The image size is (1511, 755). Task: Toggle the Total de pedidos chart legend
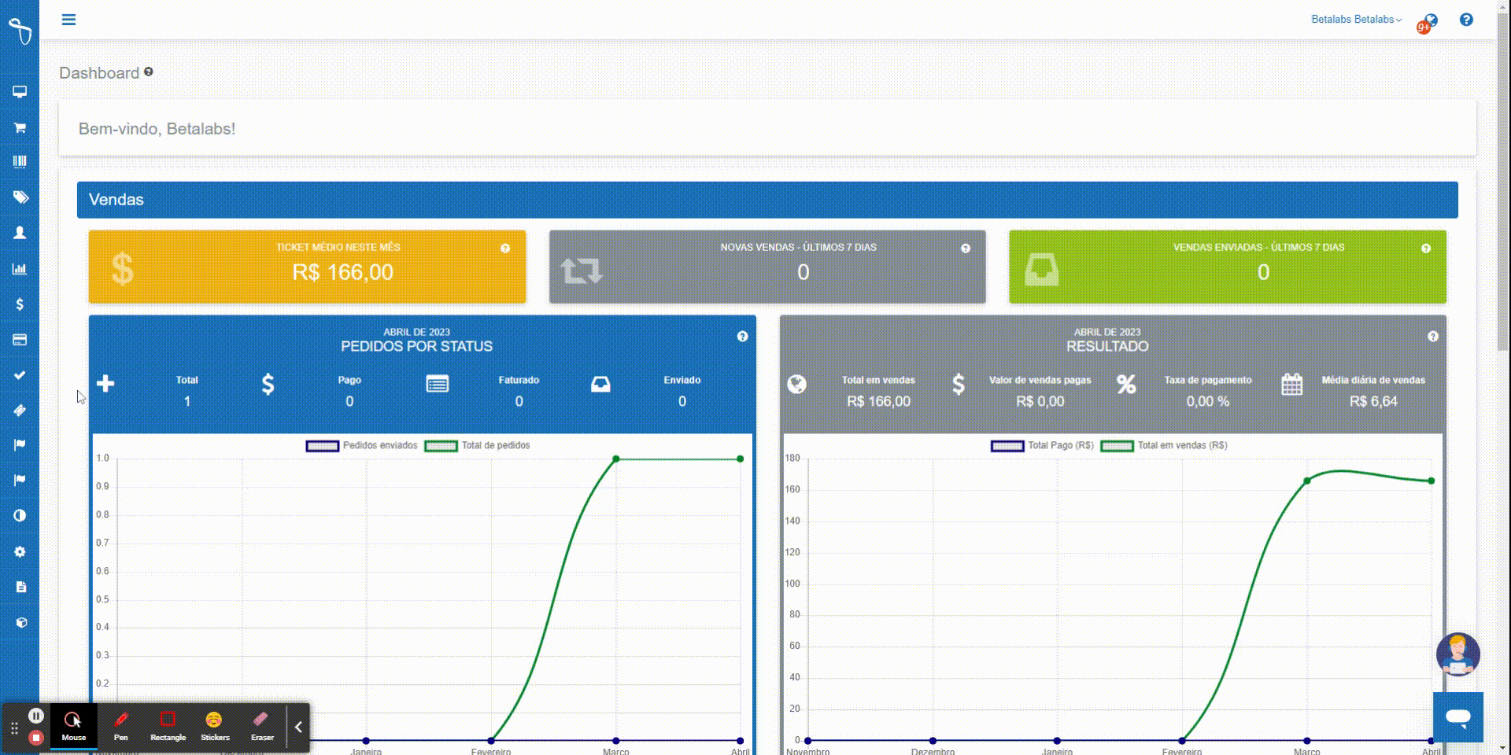(x=478, y=446)
